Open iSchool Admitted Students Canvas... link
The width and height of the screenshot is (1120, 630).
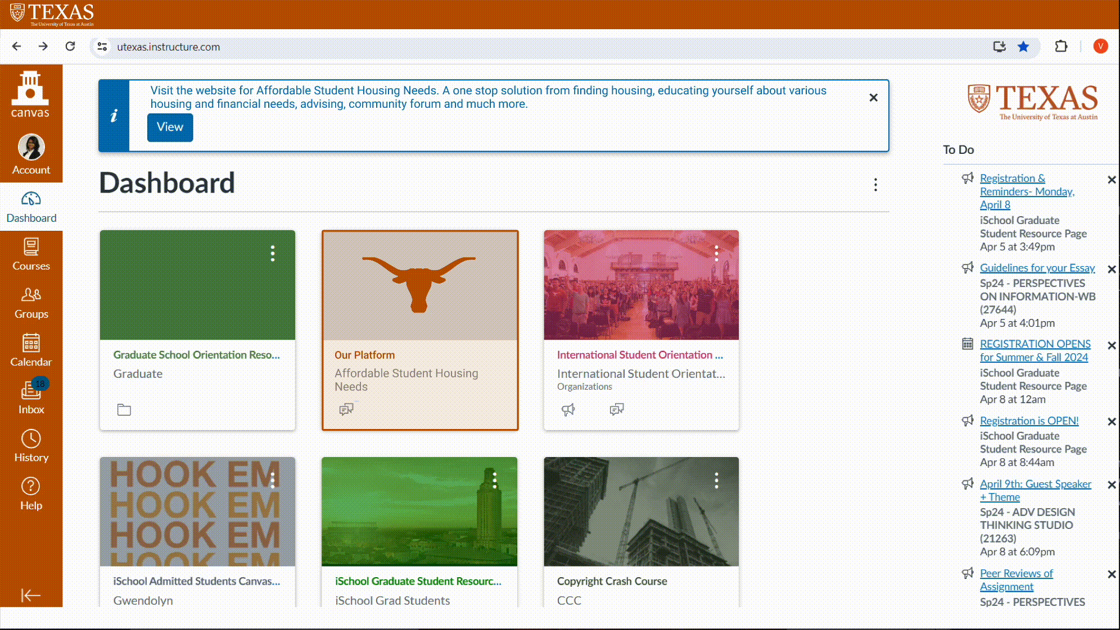click(196, 581)
